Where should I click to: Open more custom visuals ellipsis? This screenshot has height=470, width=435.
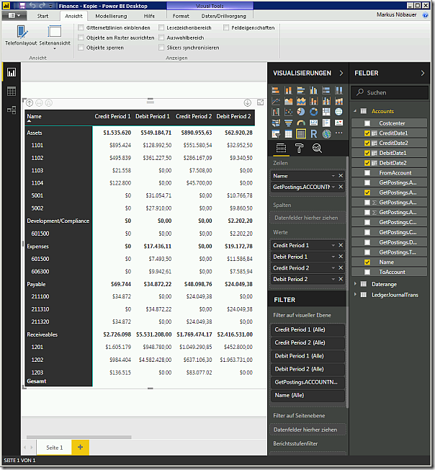coord(338,133)
